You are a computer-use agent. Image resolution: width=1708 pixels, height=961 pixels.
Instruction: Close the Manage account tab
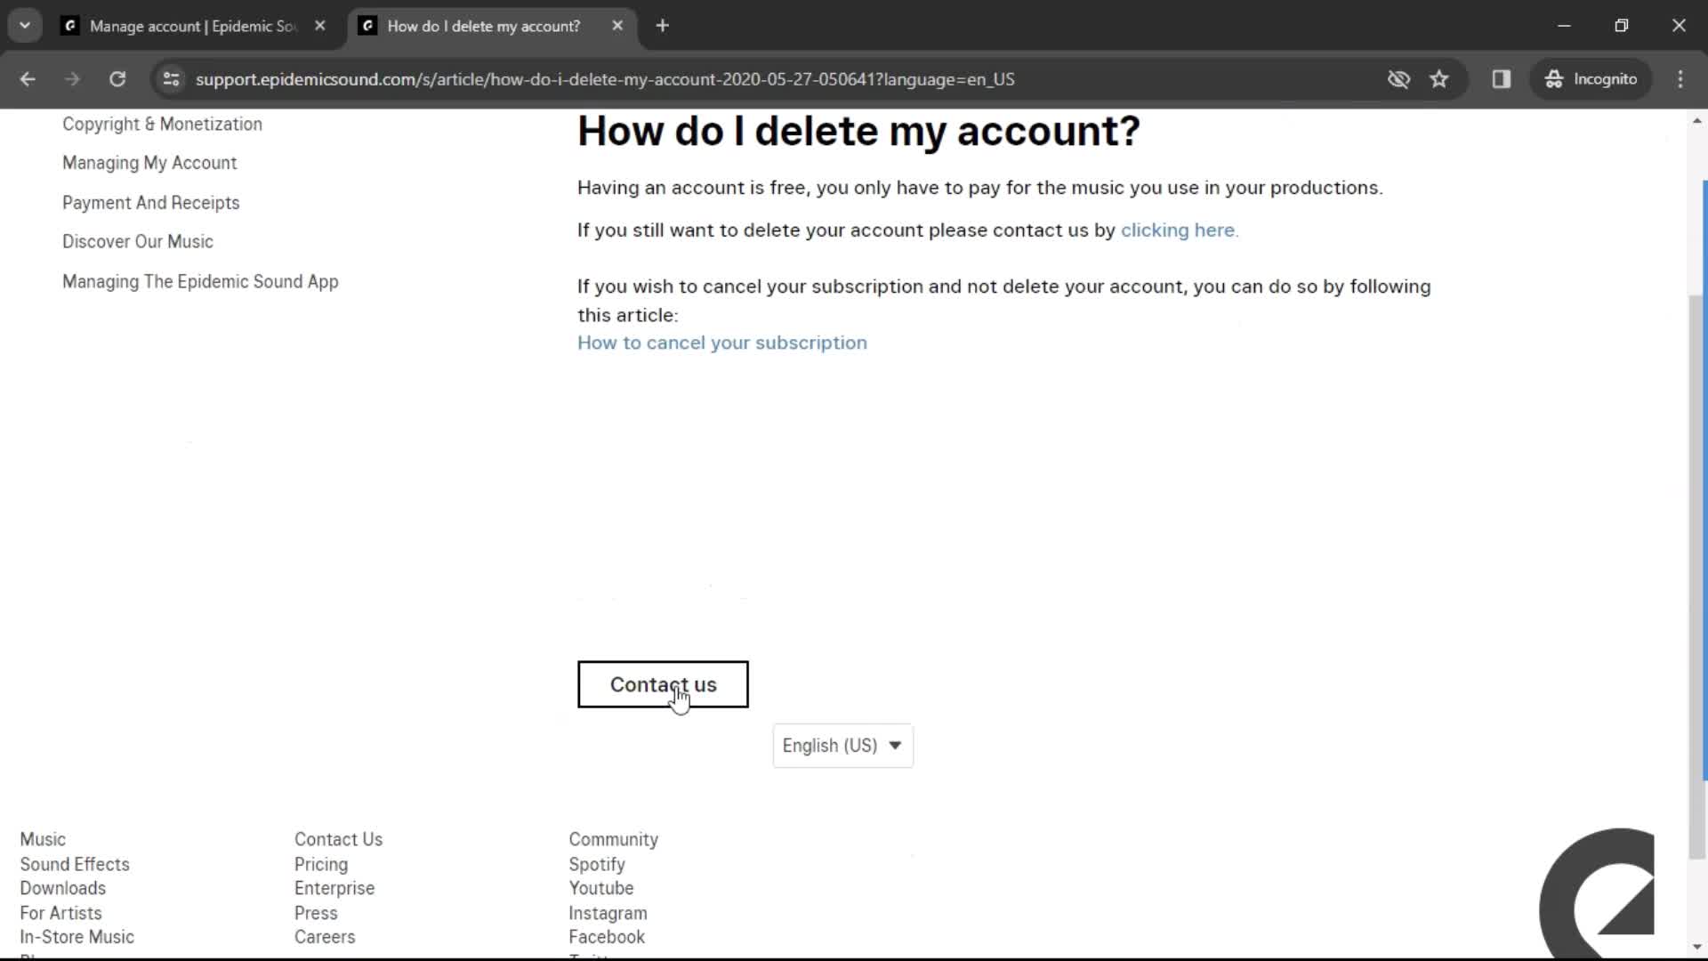[320, 26]
